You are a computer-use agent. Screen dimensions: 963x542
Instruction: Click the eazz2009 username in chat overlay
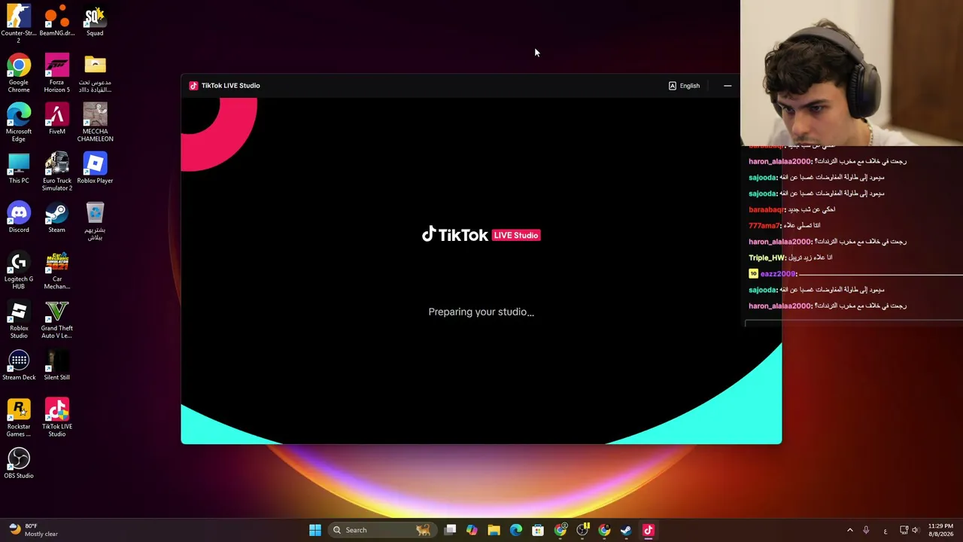point(778,274)
